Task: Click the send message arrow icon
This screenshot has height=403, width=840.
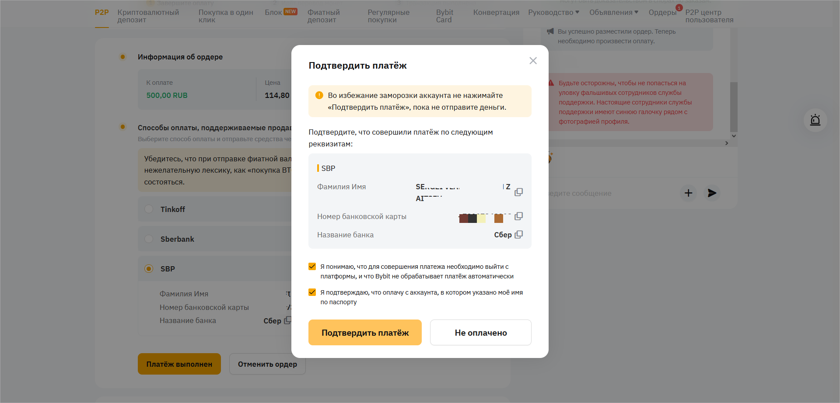Action: [712, 193]
